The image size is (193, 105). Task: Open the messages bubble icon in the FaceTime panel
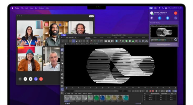point(152,18)
